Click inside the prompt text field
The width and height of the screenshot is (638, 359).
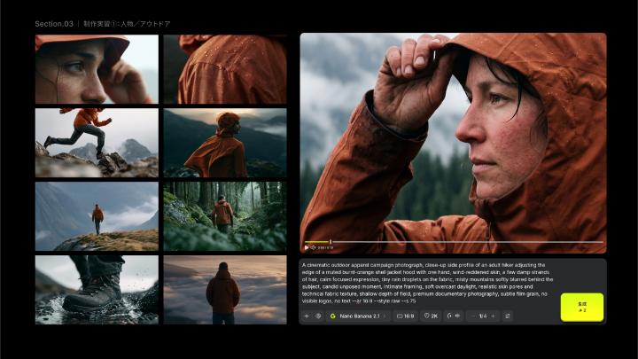(x=428, y=283)
